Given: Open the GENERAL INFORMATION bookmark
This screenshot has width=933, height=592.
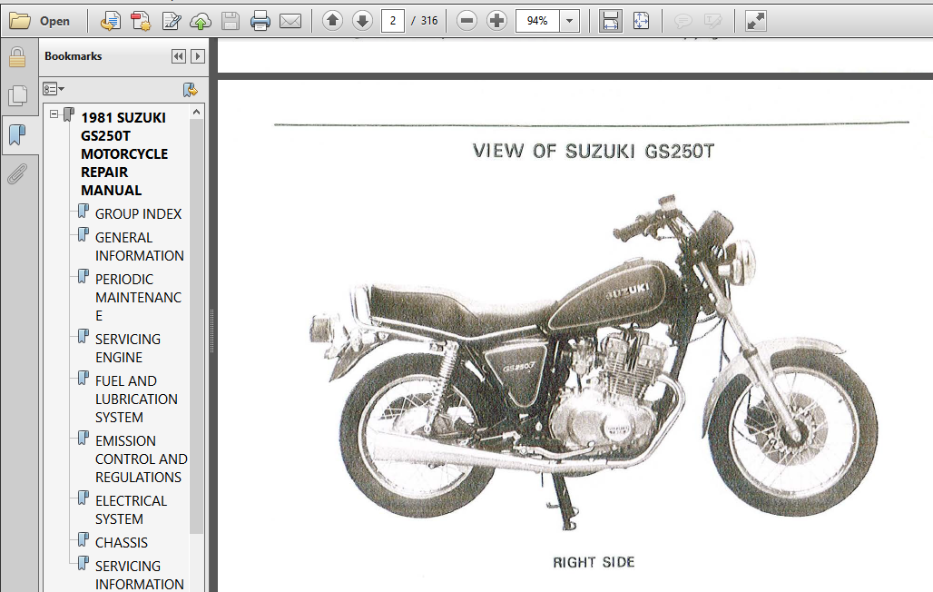Looking at the screenshot, I should click(x=139, y=247).
